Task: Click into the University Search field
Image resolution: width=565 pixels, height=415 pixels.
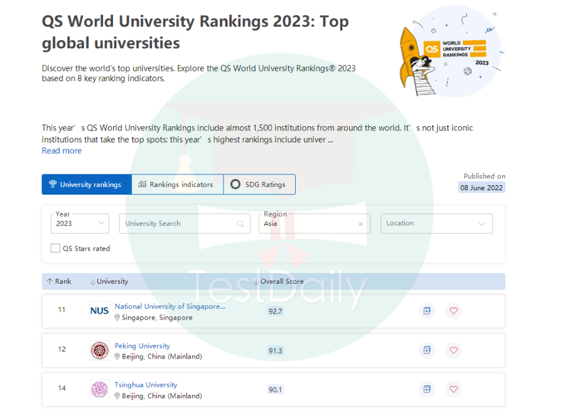Action: pyautogui.click(x=176, y=224)
